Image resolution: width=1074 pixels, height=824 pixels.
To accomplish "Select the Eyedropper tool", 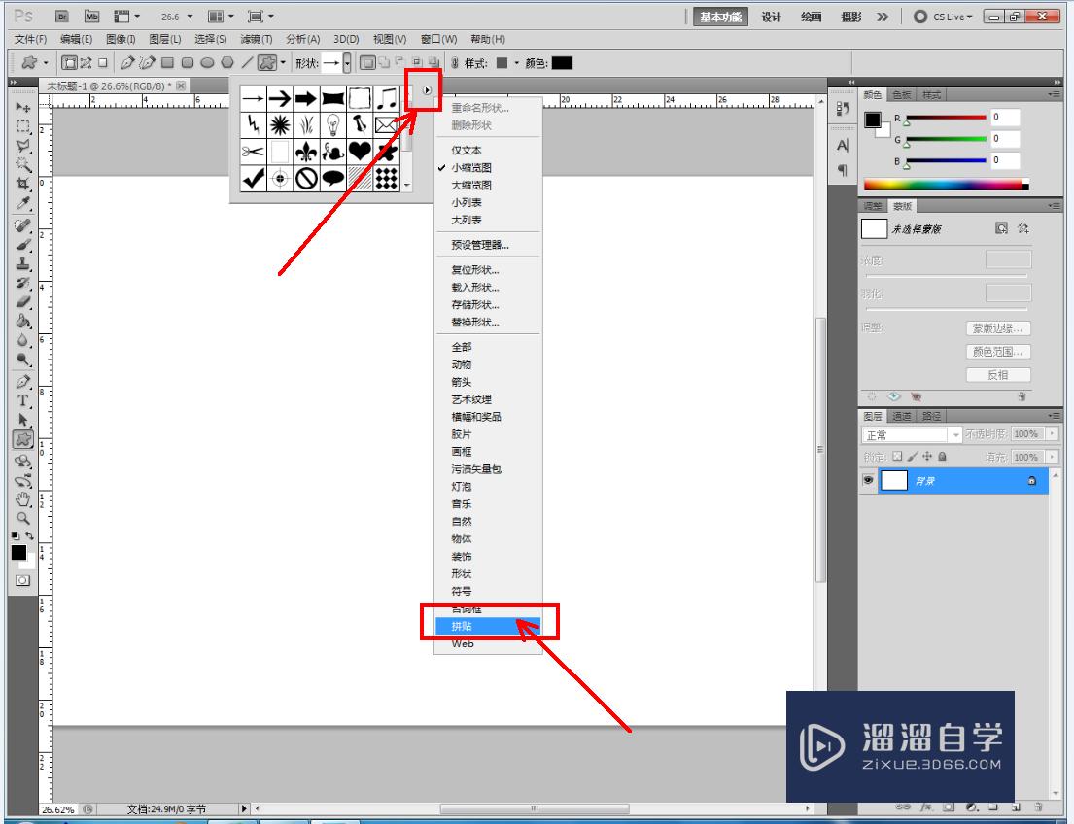I will pyautogui.click(x=23, y=203).
